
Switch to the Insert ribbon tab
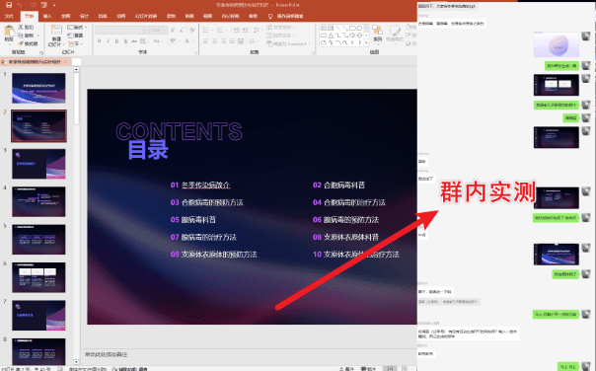(47, 16)
